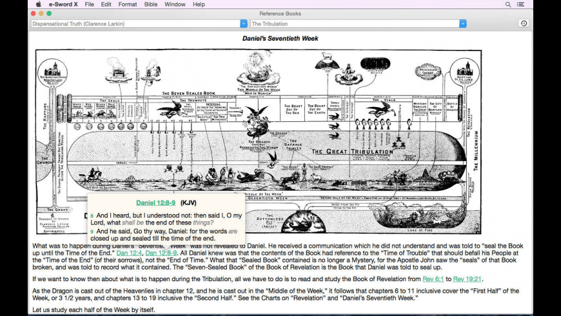Image resolution: width=561 pixels, height=316 pixels.
Task: Click the "(KJV)" label in the popup
Action: coord(188,203)
